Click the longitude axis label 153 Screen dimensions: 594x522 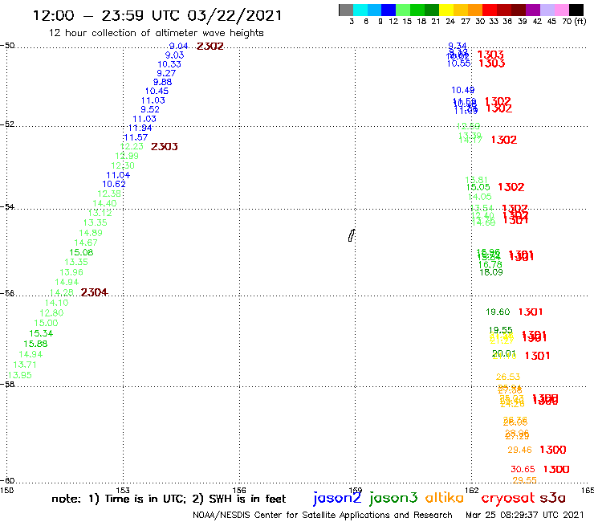pyautogui.click(x=123, y=491)
